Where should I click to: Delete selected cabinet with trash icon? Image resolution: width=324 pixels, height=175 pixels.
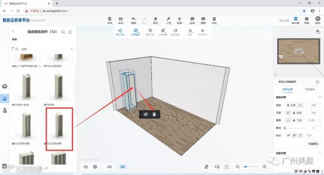[x=154, y=114]
